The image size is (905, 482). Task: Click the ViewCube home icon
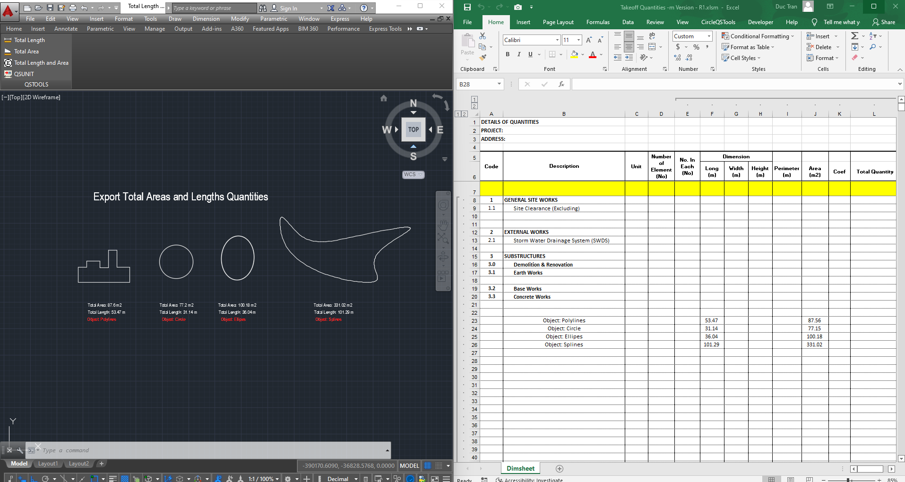pyautogui.click(x=384, y=98)
